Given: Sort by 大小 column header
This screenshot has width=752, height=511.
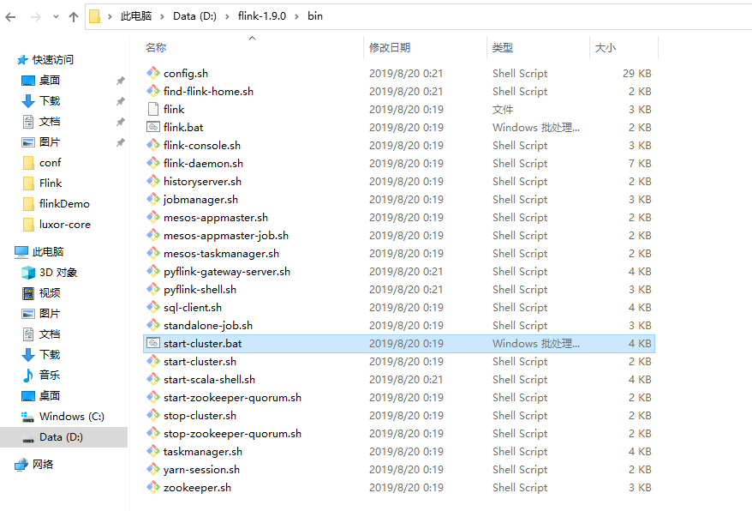Looking at the screenshot, I should (606, 47).
